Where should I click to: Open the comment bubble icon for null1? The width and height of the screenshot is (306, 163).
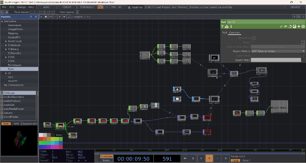coord(285,27)
